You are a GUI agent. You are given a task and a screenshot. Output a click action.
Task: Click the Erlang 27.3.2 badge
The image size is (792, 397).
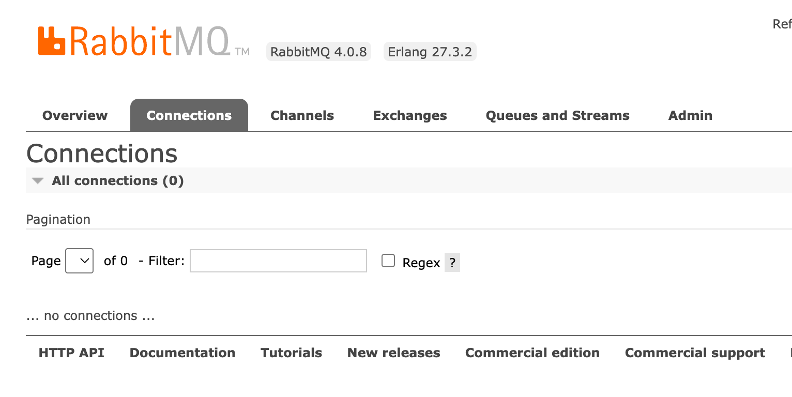[x=430, y=51]
